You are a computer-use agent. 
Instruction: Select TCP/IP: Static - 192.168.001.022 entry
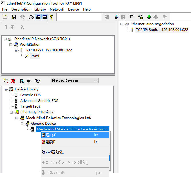click(162, 29)
